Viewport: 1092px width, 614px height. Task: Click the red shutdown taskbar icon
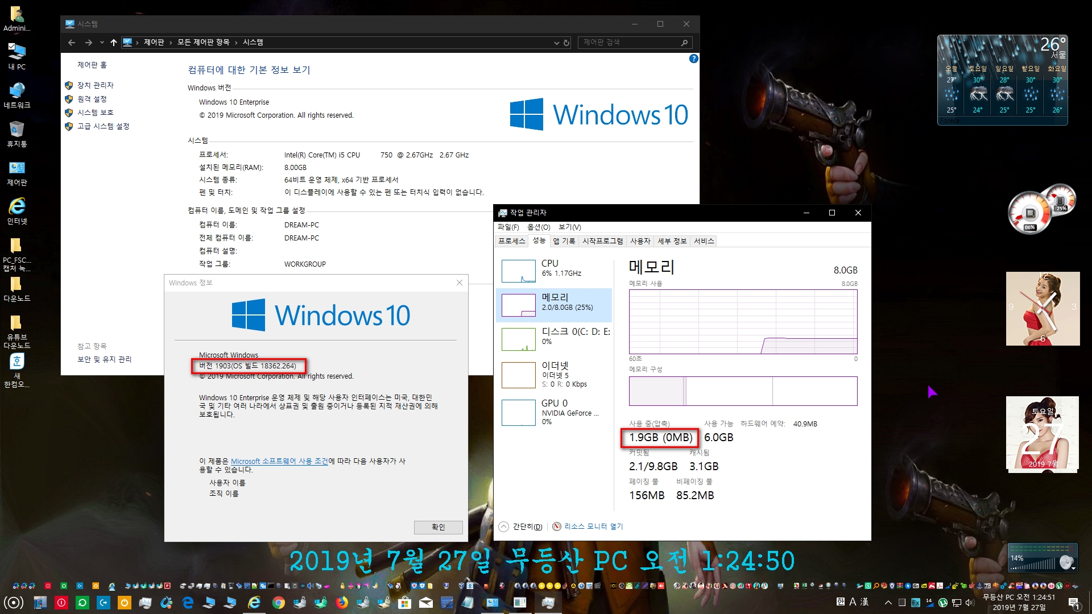click(61, 603)
